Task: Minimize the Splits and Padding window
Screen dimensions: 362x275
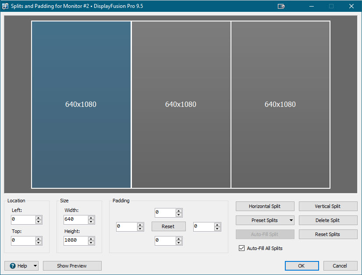Action: click(x=312, y=6)
